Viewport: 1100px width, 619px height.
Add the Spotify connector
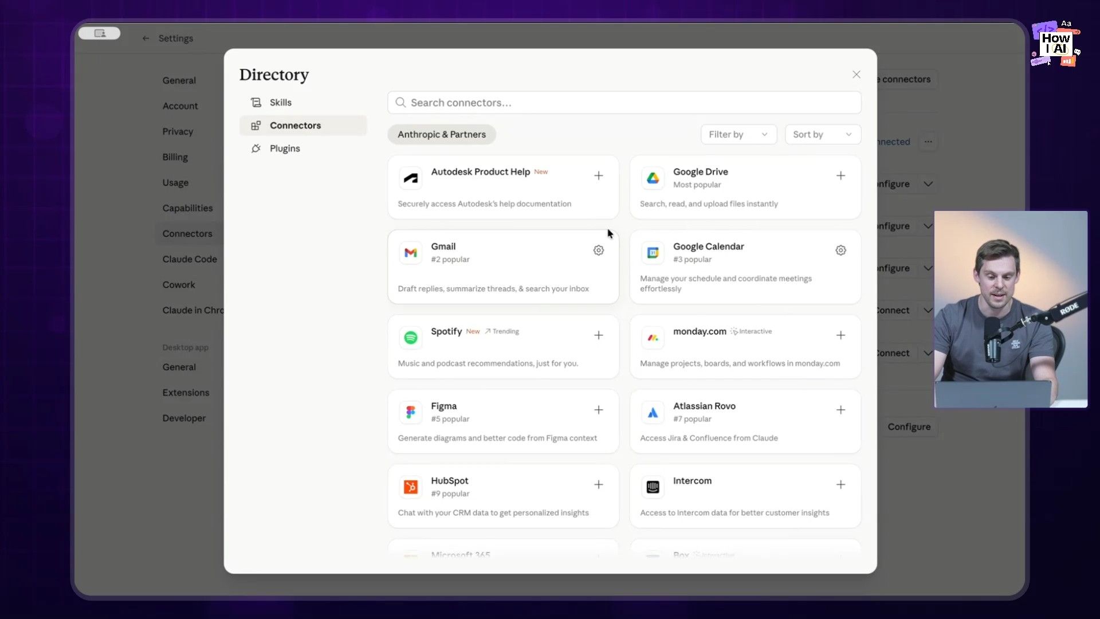click(598, 335)
